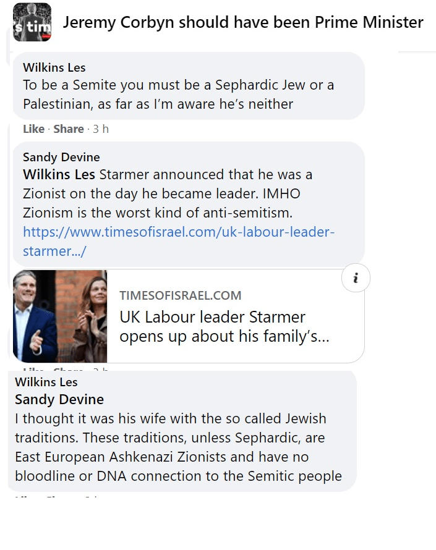The width and height of the screenshot is (436, 550).
Task: Click the TIMESOFISRAEL.COM source label
Action: pos(180,295)
